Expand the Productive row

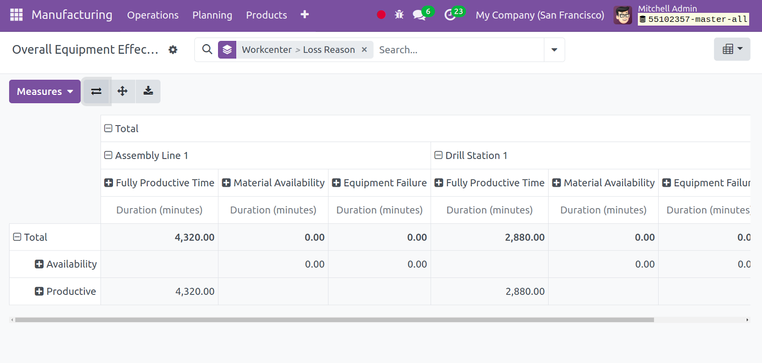tap(39, 291)
